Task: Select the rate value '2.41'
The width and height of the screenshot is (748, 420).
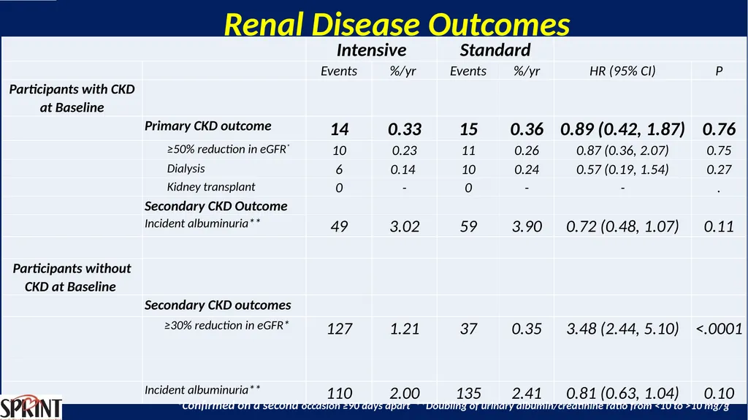Action: point(527,393)
